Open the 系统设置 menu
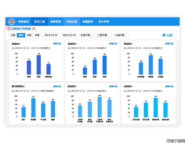This screenshot has width=185, height=143. (x=72, y=22)
